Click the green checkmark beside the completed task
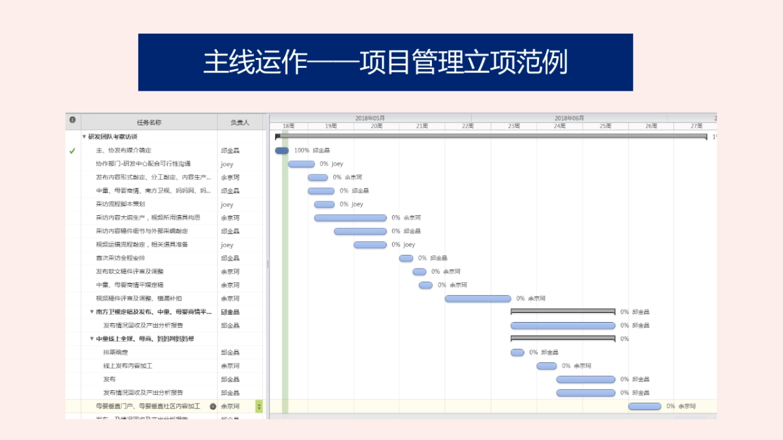 [x=72, y=151]
